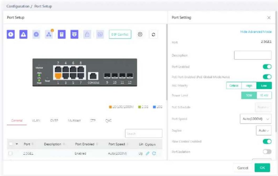Turn on the Port Isolation switch
This screenshot has width=278, height=176.
[x=267, y=152]
